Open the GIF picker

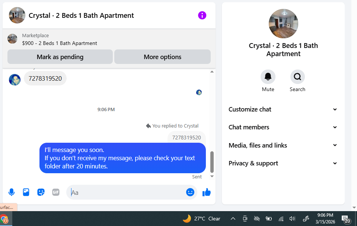(56, 192)
